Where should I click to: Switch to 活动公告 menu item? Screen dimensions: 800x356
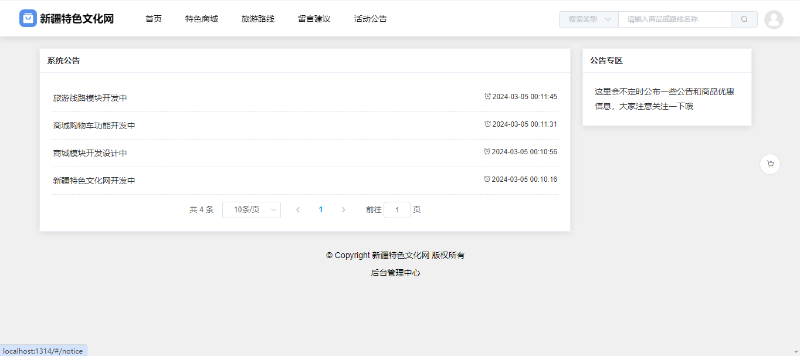point(371,19)
